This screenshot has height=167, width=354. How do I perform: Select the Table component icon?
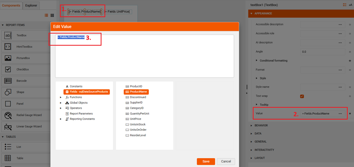click(x=8, y=158)
